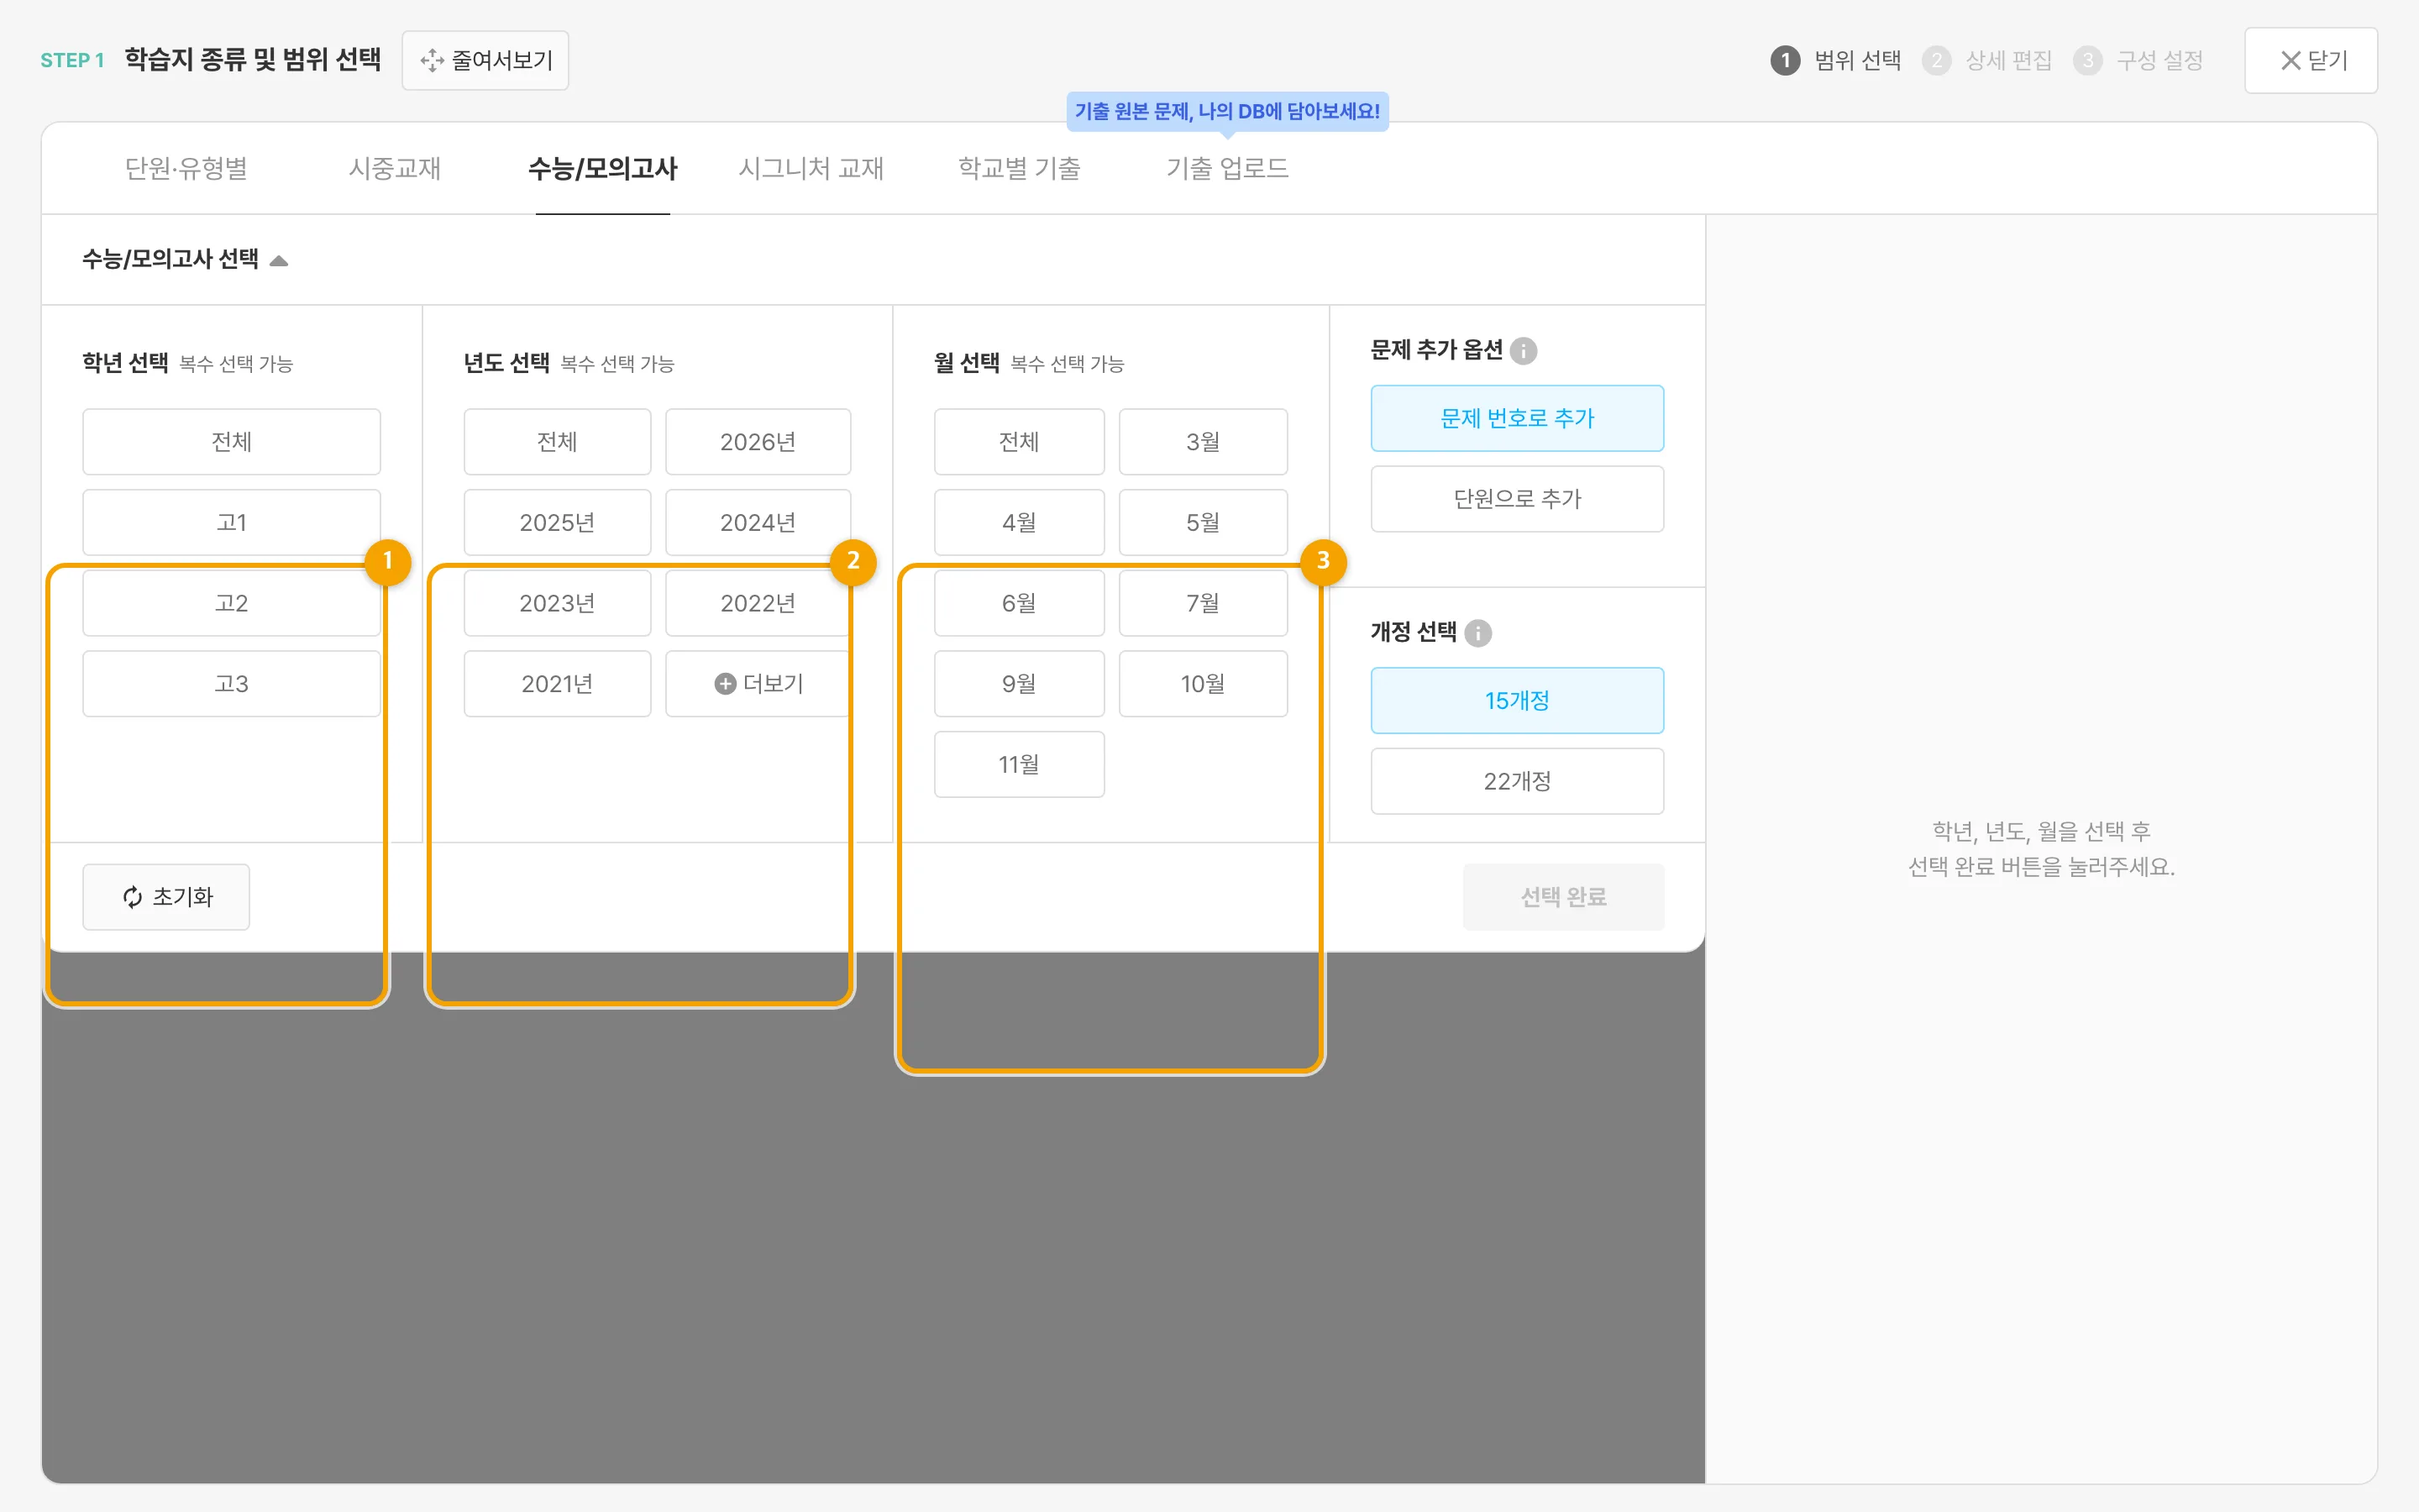Select 전체 in 학년 선택
The image size is (2419, 1512).
[x=232, y=442]
